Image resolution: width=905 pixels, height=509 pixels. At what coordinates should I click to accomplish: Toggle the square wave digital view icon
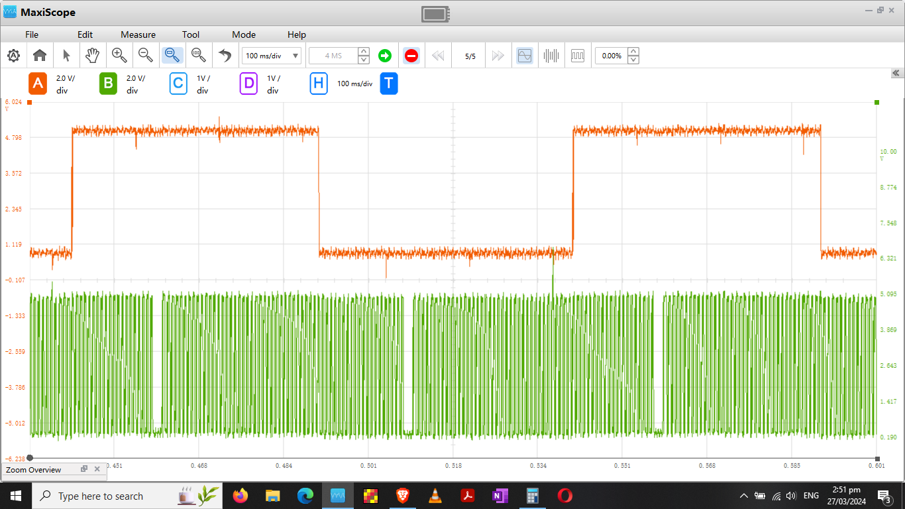coord(578,56)
